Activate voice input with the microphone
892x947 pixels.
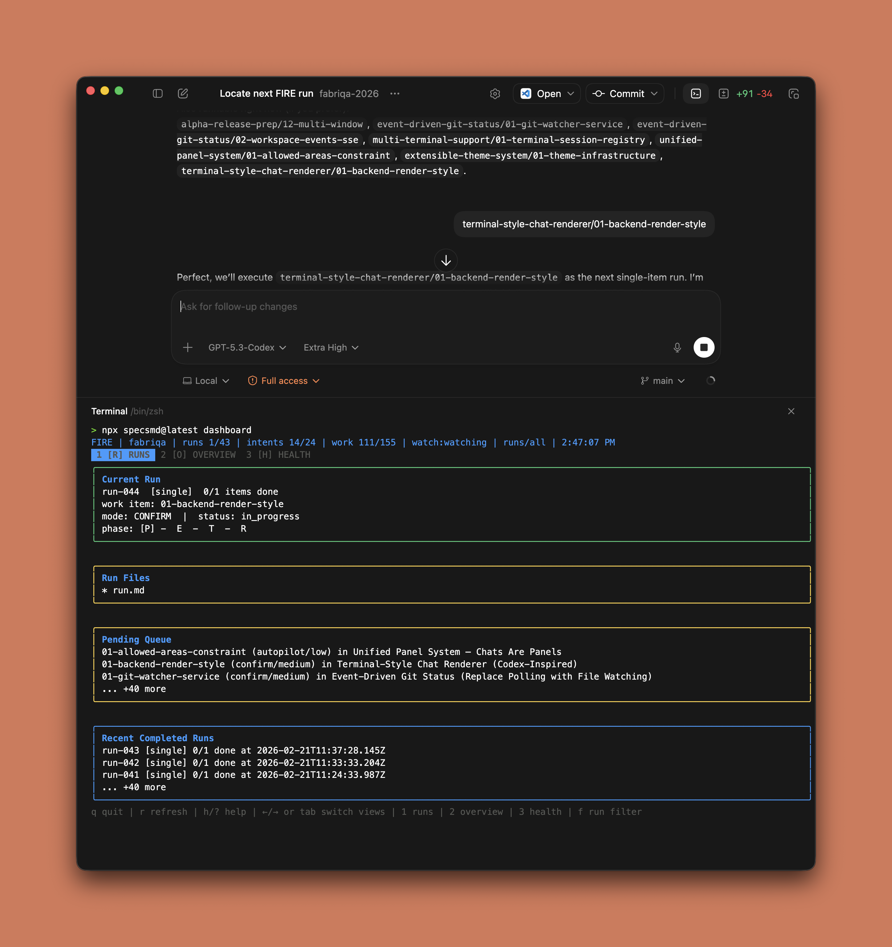677,347
